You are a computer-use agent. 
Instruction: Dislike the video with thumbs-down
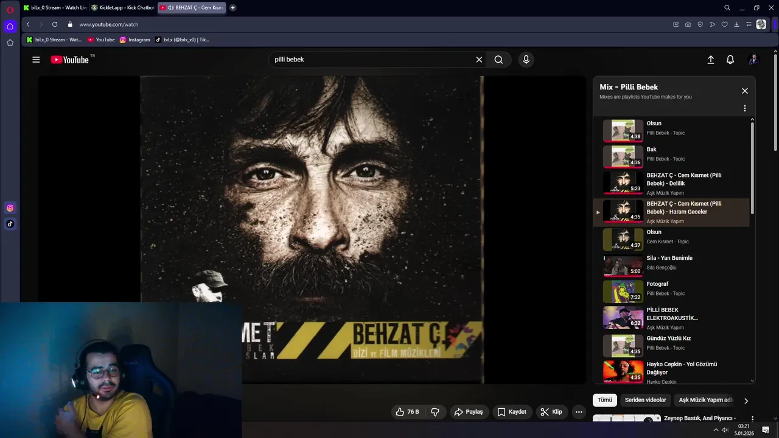[435, 412]
